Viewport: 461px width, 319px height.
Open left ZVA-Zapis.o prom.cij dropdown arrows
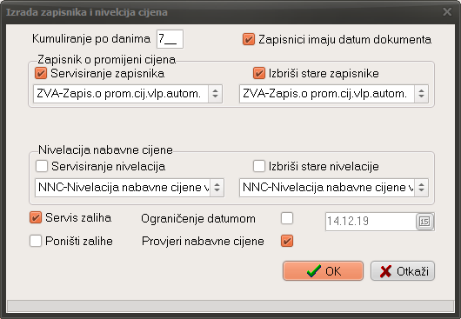(x=215, y=94)
